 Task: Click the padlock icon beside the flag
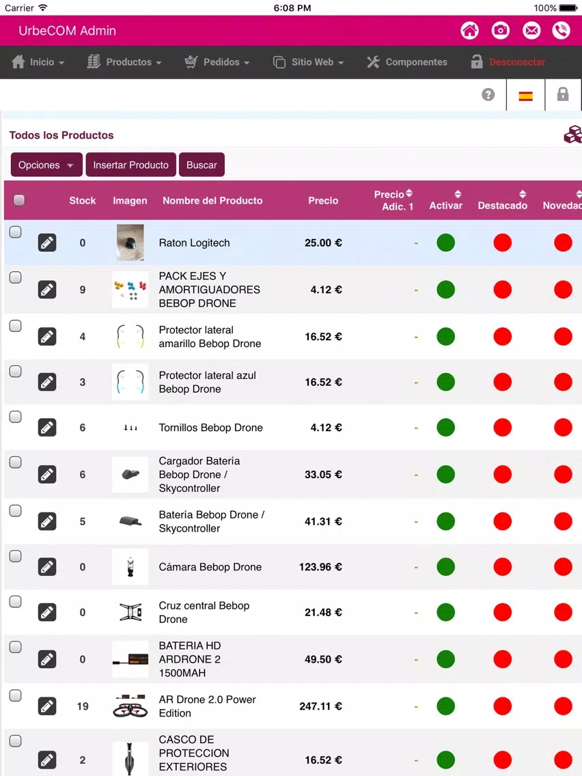[x=563, y=94]
